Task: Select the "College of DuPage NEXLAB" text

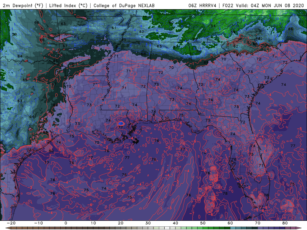Action: click(124, 5)
